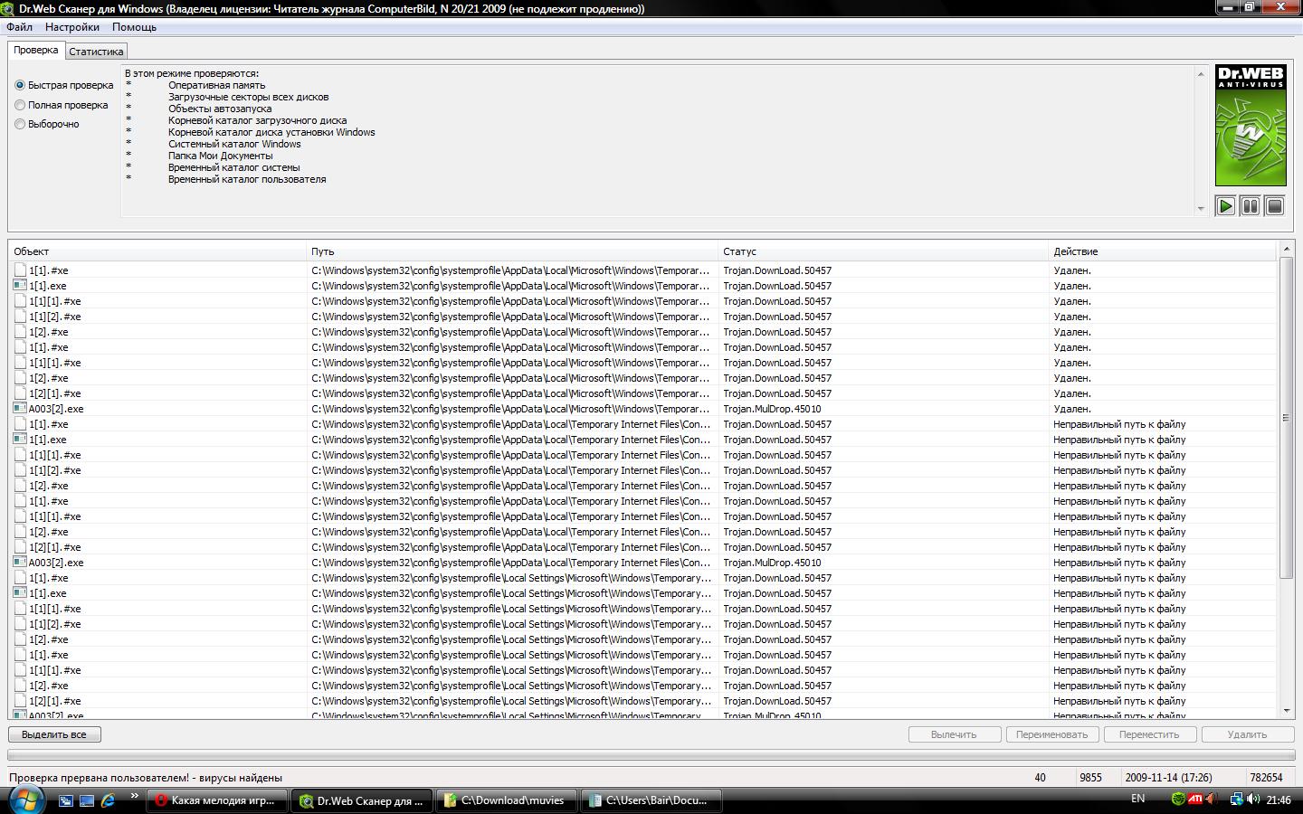Open the Файл menu
This screenshot has width=1303, height=814.
click(19, 27)
